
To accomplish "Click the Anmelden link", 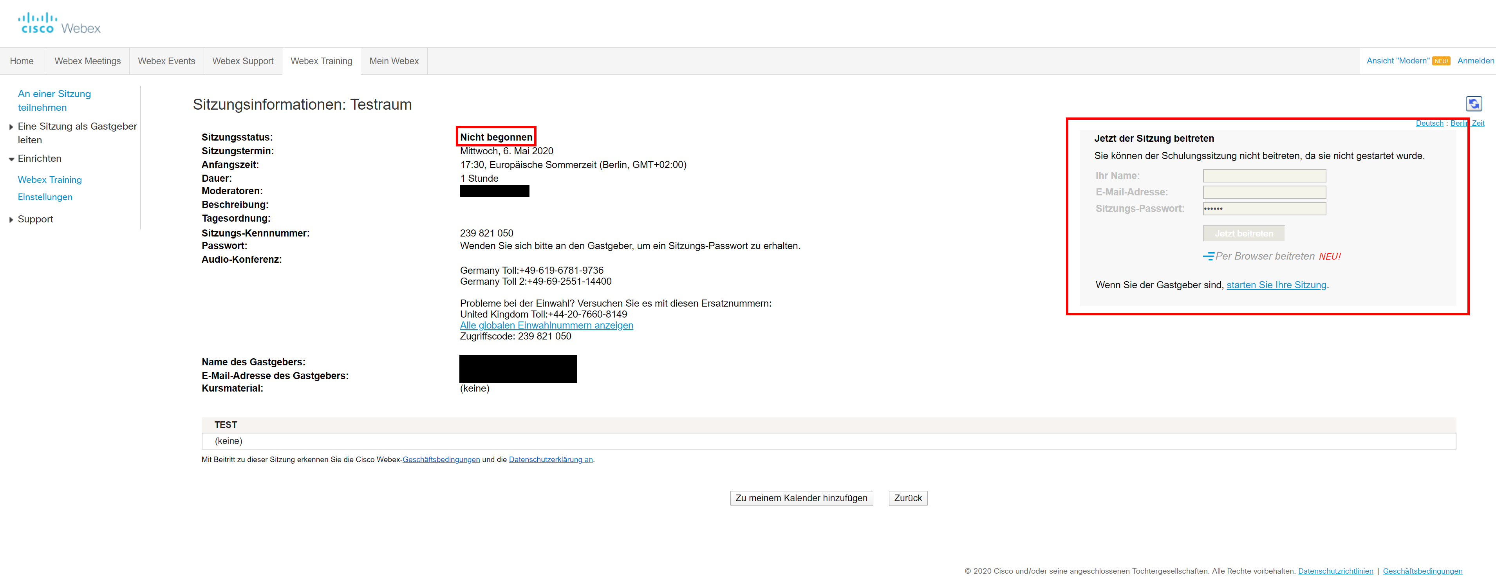I will [x=1475, y=60].
